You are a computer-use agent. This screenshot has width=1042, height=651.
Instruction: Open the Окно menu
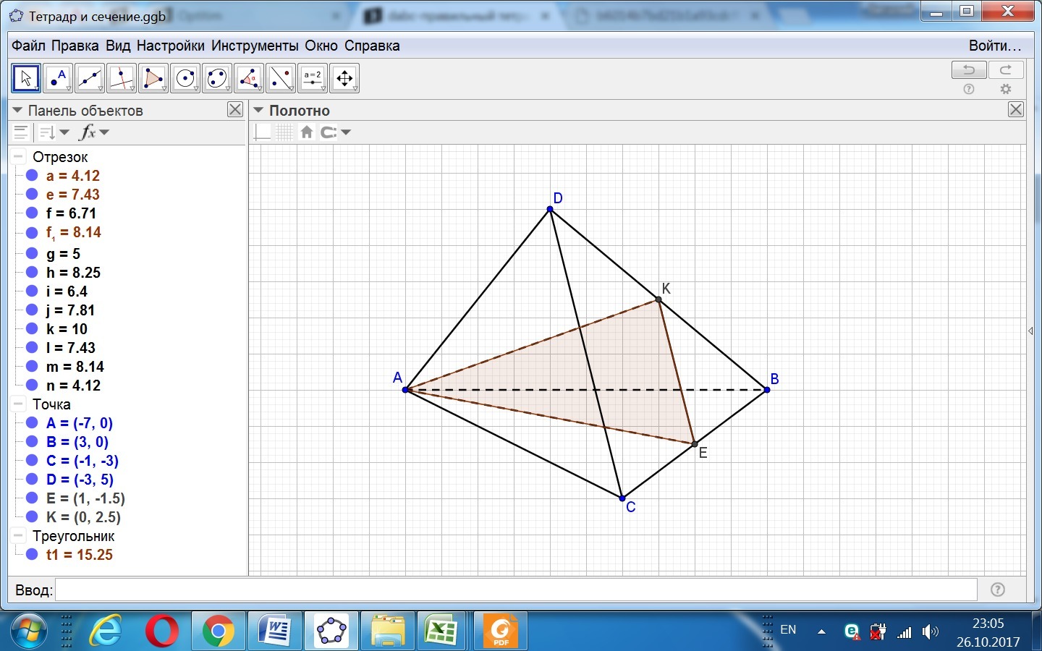321,46
